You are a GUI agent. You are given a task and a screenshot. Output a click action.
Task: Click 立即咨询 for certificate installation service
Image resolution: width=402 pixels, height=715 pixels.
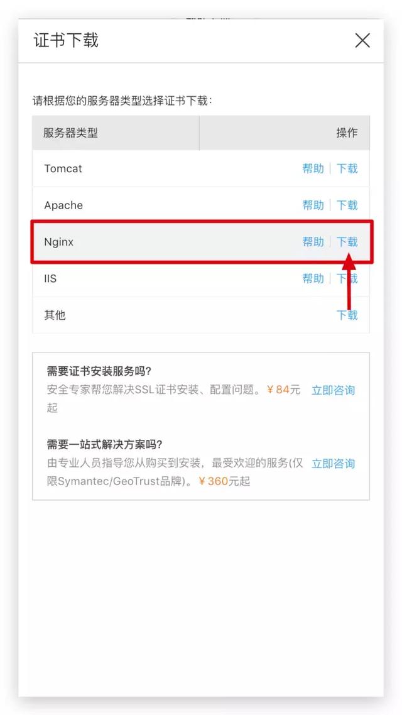[333, 390]
